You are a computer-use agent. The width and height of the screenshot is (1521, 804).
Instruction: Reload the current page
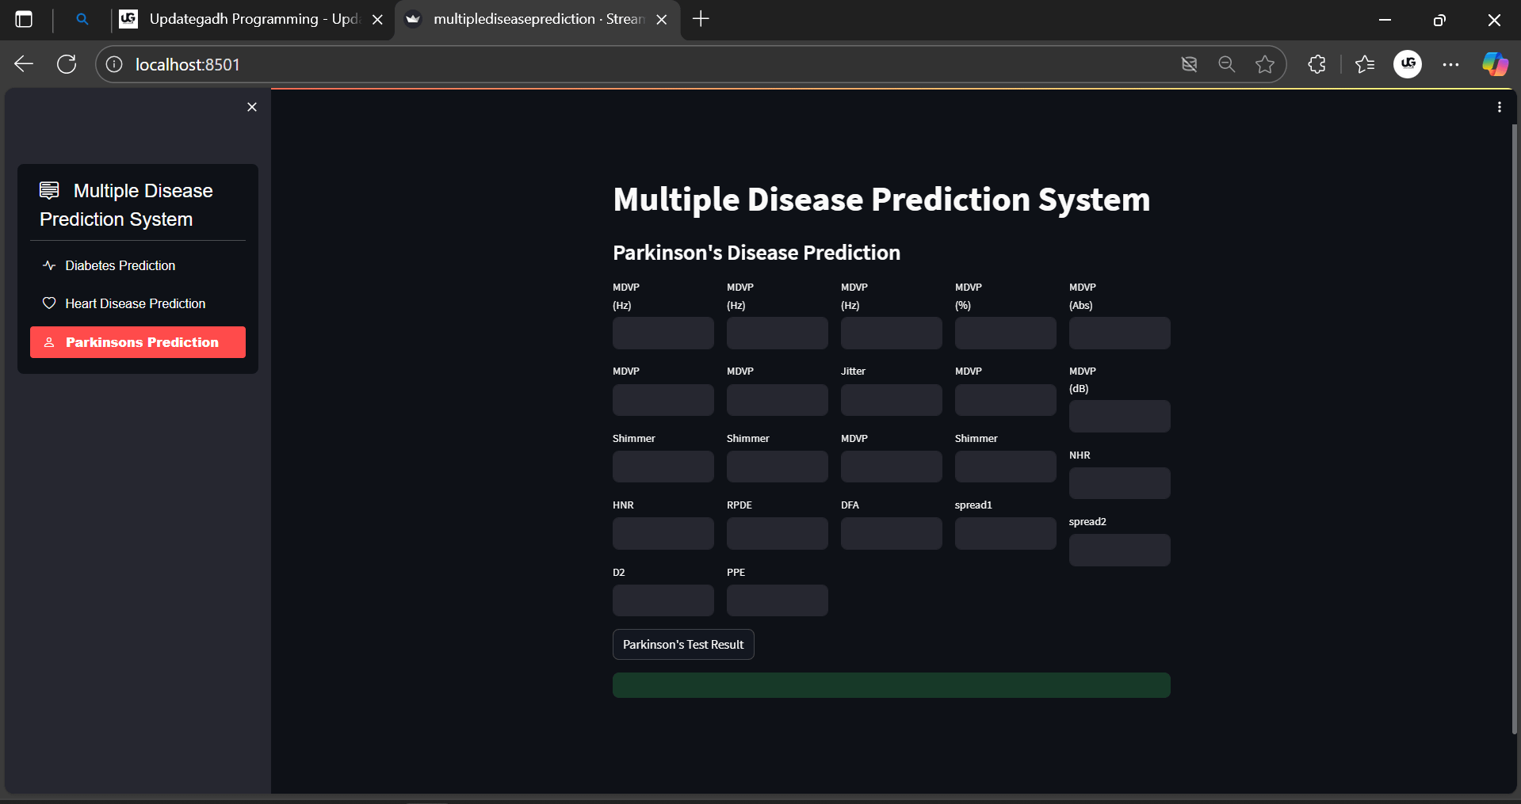67,64
